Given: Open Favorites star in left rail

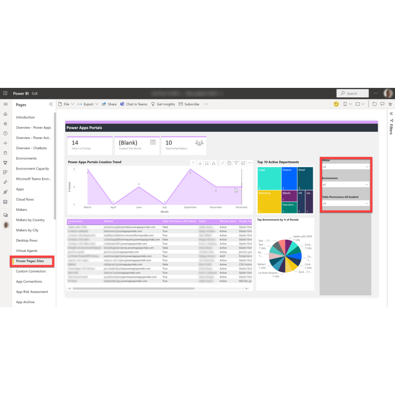Looking at the screenshot, I should coord(5,124).
